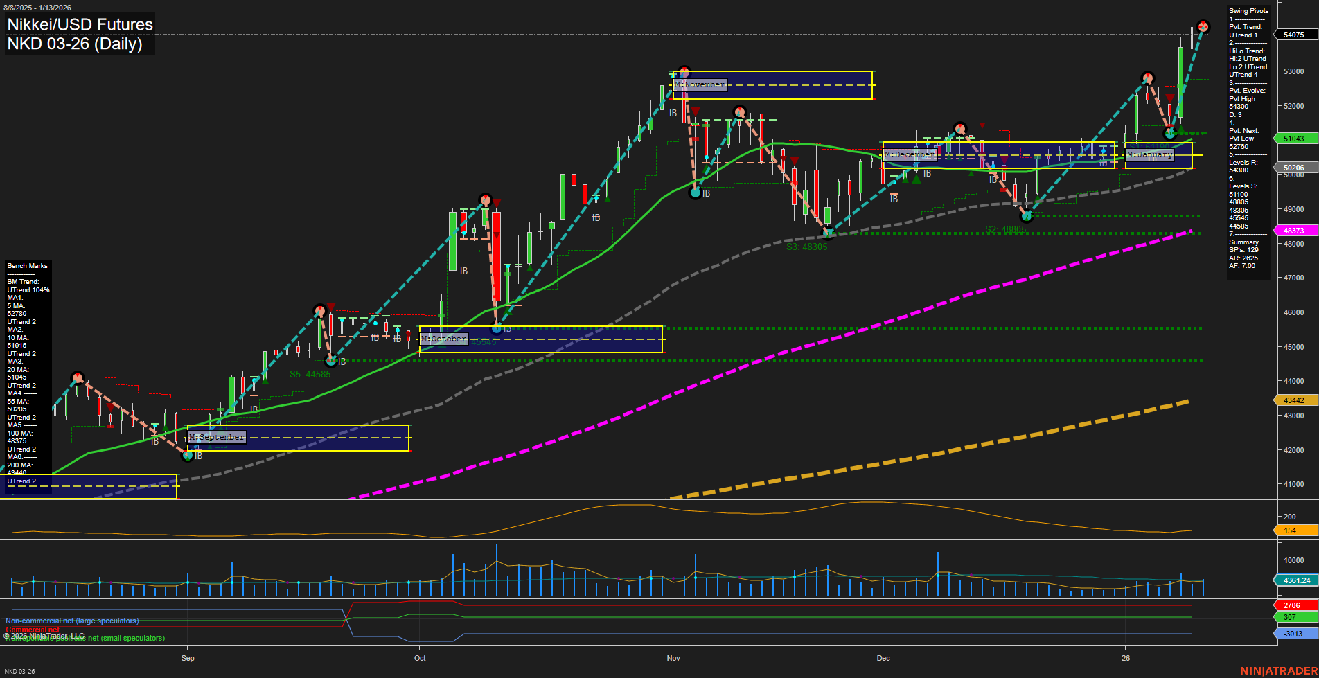Viewport: 1319px width, 678px height.
Task: Toggle the Non-commercial net (large speculators) legend
Action: pyautogui.click(x=71, y=621)
